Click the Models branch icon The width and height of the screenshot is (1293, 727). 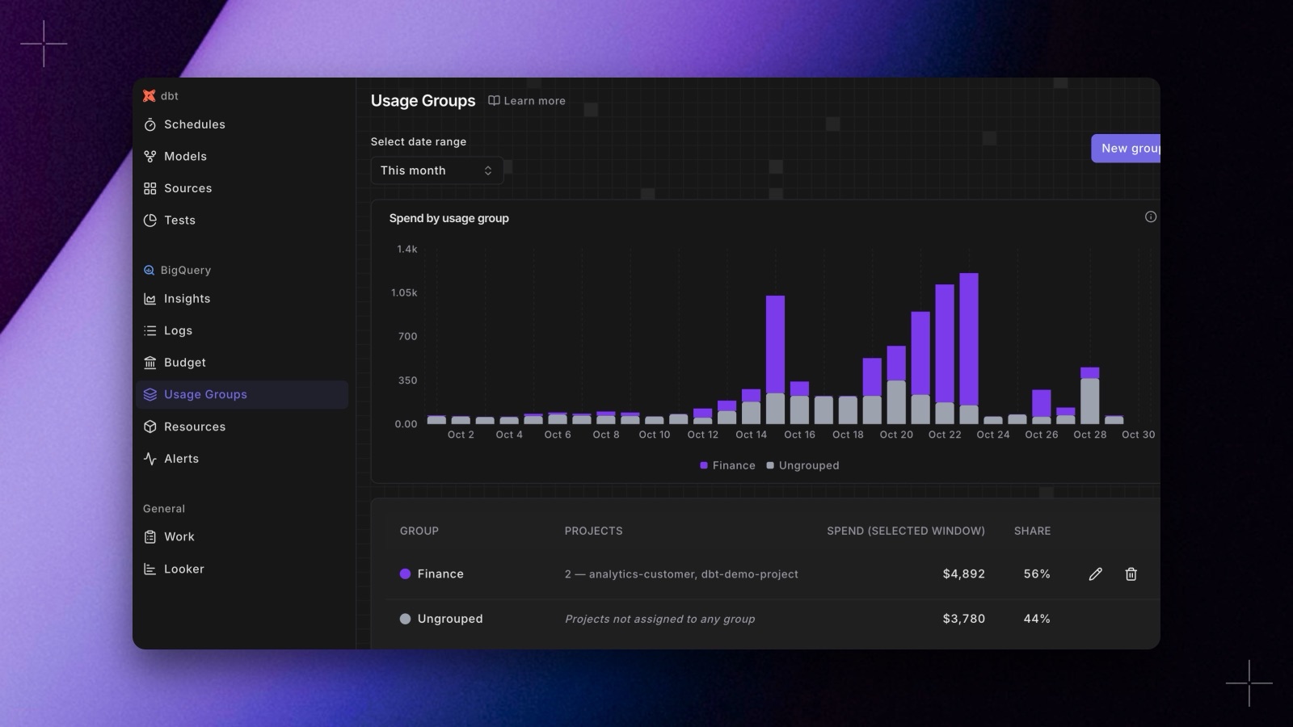150,157
